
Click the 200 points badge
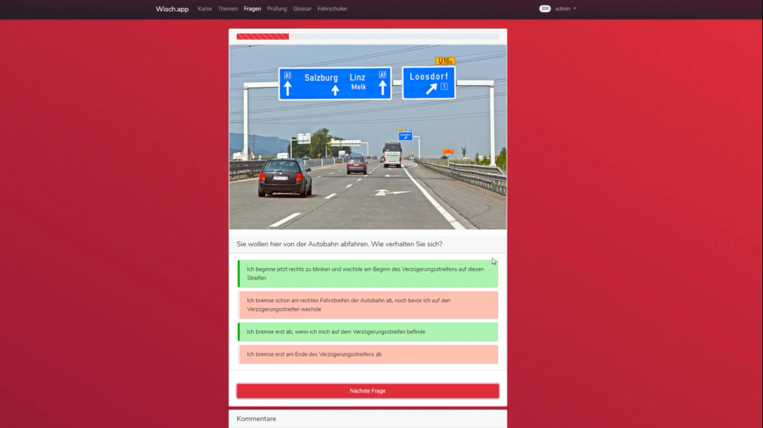pyautogui.click(x=545, y=9)
